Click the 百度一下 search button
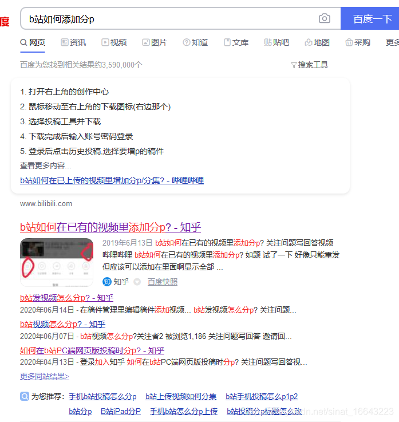Image resolution: width=399 pixels, height=422 pixels. (x=370, y=18)
